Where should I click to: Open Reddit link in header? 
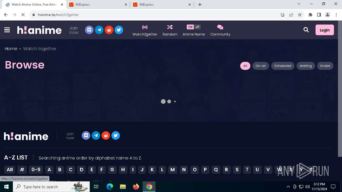tap(109, 30)
